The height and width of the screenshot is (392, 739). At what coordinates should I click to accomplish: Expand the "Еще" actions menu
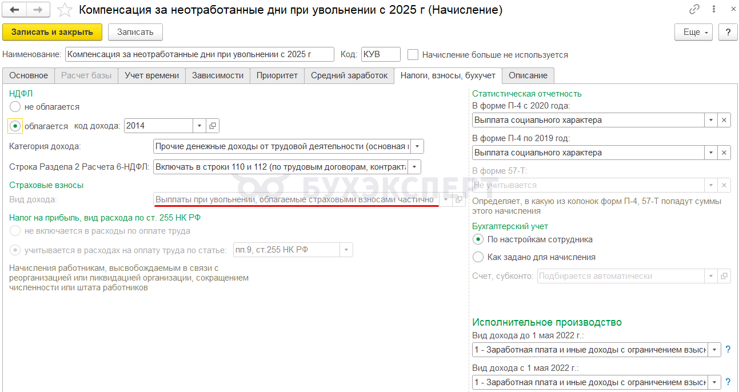click(x=694, y=32)
